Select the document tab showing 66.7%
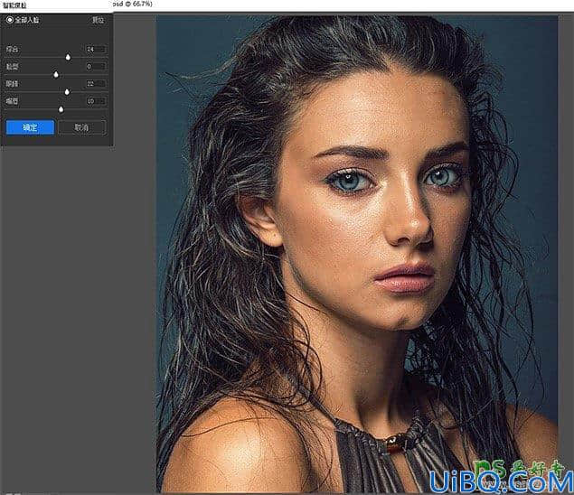This screenshot has height=495, width=574. (133, 4)
